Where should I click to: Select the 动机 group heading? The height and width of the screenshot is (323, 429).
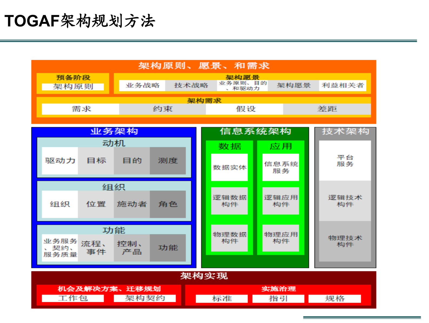[114, 143]
